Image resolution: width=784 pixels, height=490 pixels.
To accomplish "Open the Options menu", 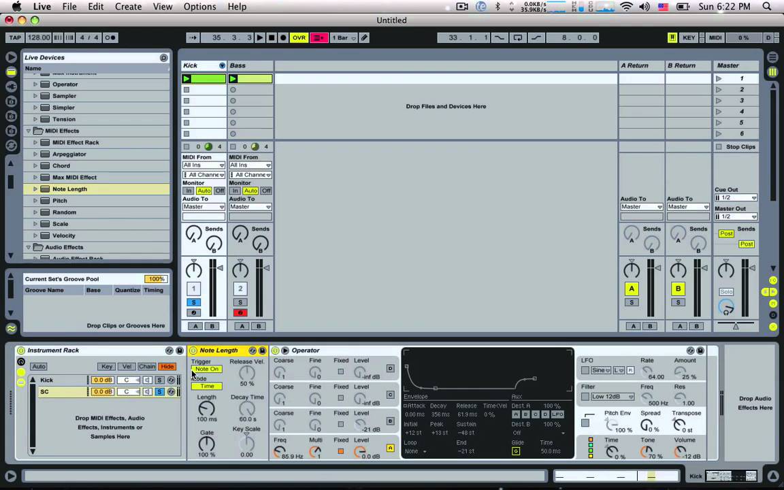I will coord(199,7).
